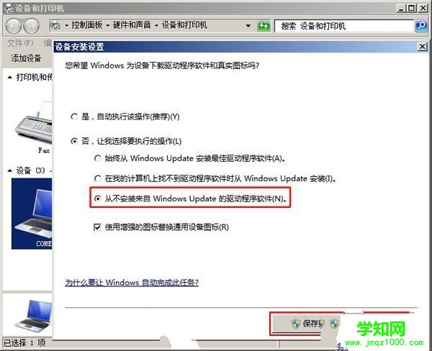Collapse the 打印机和传真 group

(x=10, y=78)
